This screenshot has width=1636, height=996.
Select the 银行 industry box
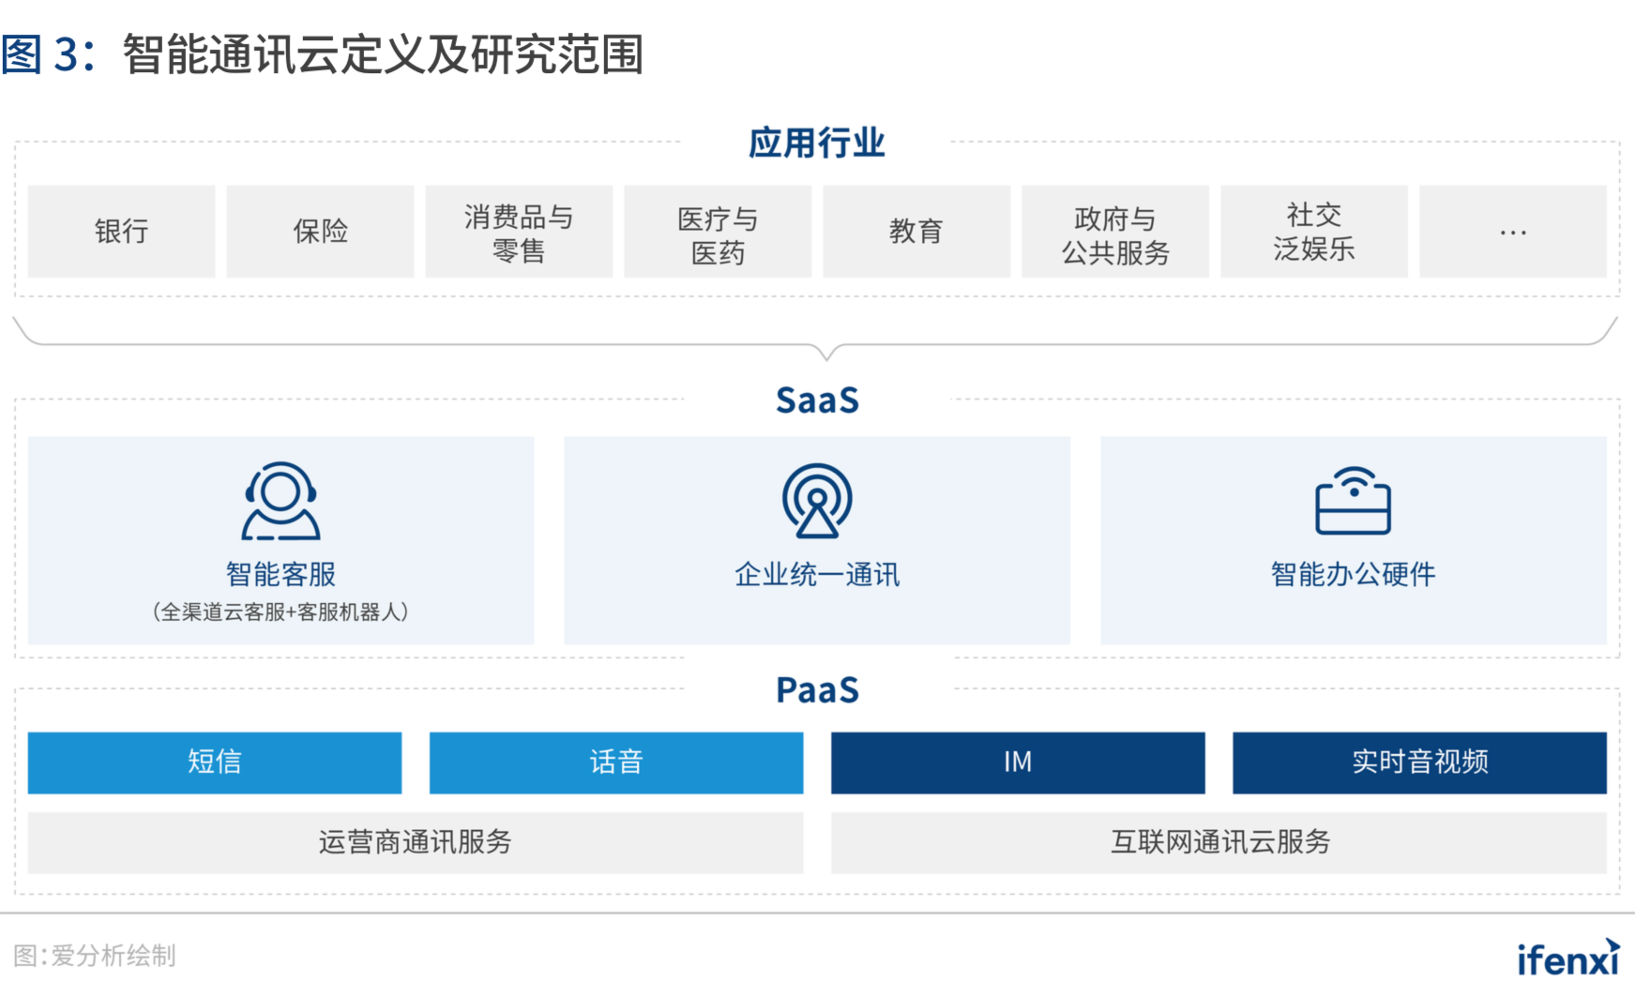point(121,232)
